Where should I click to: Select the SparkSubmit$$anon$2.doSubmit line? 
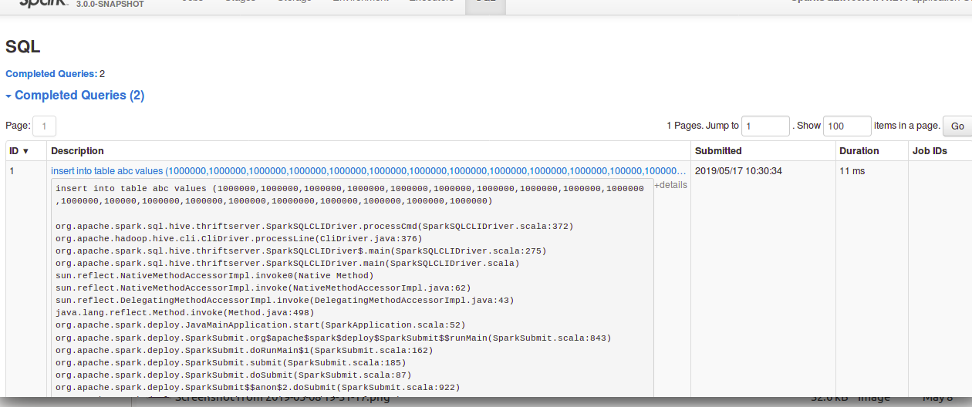click(258, 387)
